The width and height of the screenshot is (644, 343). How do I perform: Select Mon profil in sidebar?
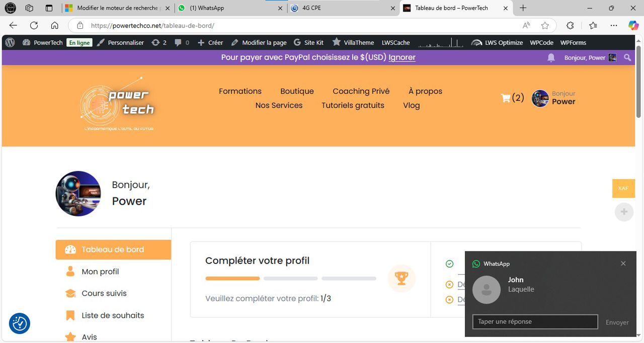[x=100, y=272]
